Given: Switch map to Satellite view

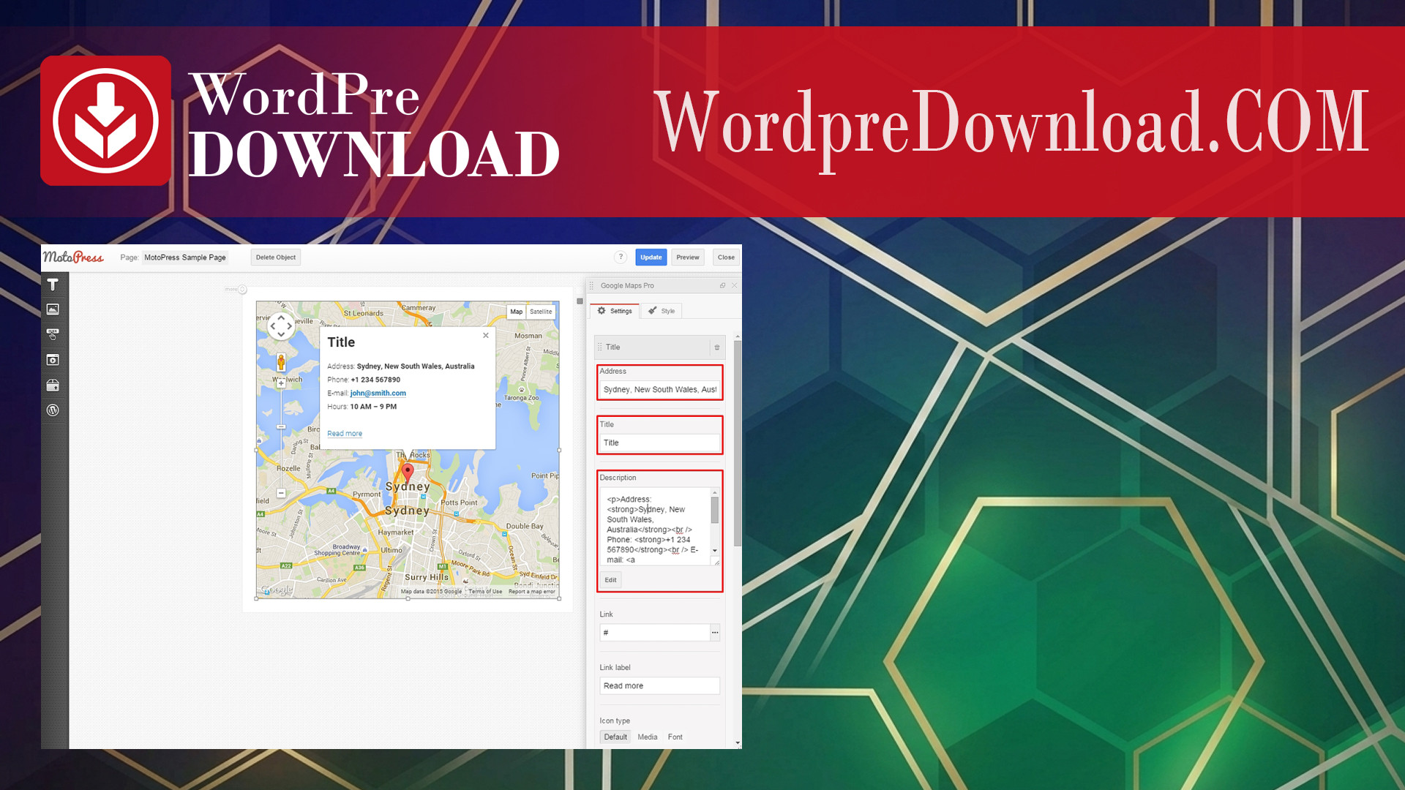Looking at the screenshot, I should [541, 312].
